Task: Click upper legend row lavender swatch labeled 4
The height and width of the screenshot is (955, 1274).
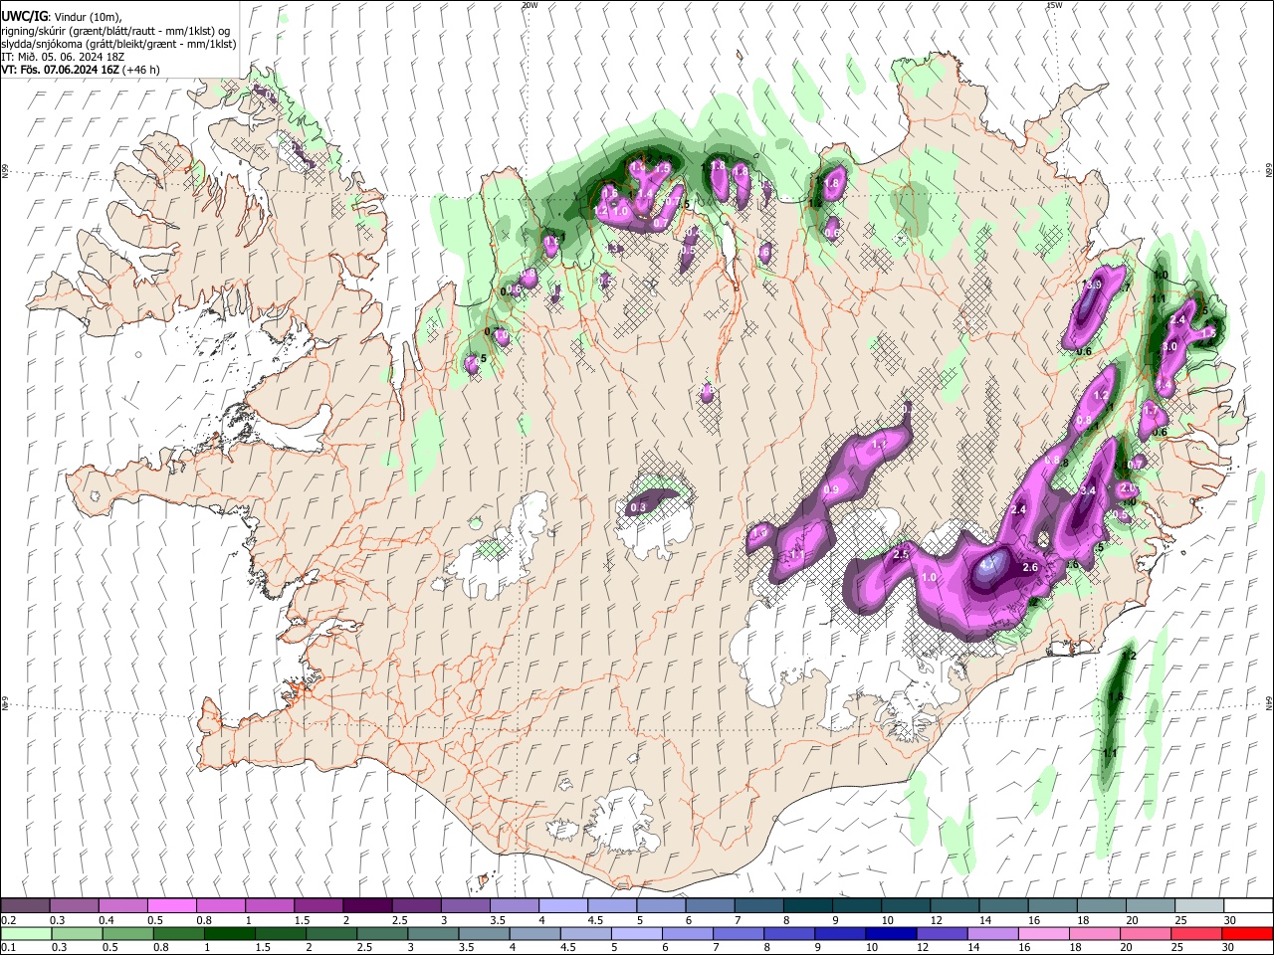Action: [x=561, y=906]
